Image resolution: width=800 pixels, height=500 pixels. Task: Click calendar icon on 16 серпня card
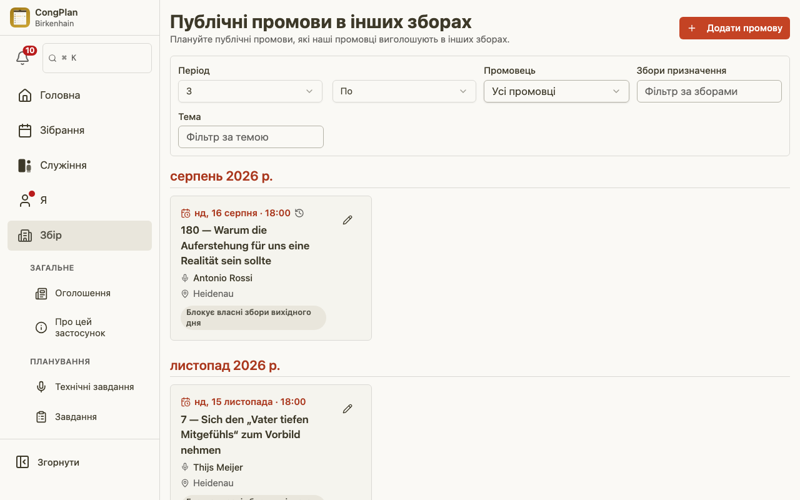pos(186,213)
